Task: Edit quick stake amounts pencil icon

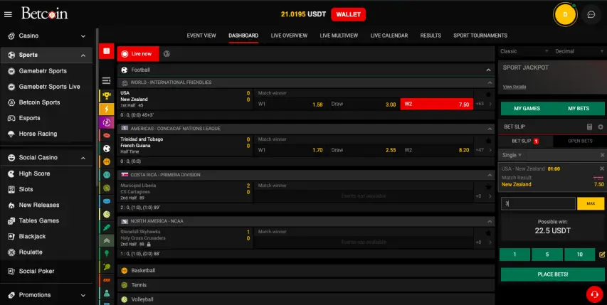Action: 601,255
